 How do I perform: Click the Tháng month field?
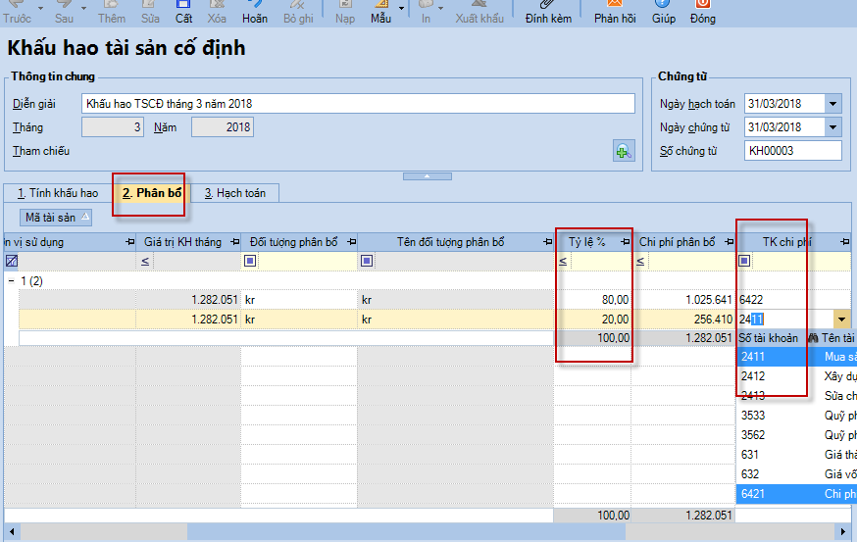113,127
